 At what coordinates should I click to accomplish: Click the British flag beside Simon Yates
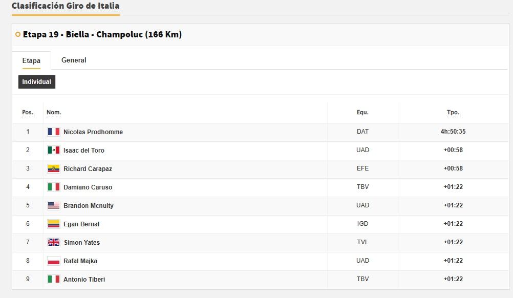(x=54, y=242)
